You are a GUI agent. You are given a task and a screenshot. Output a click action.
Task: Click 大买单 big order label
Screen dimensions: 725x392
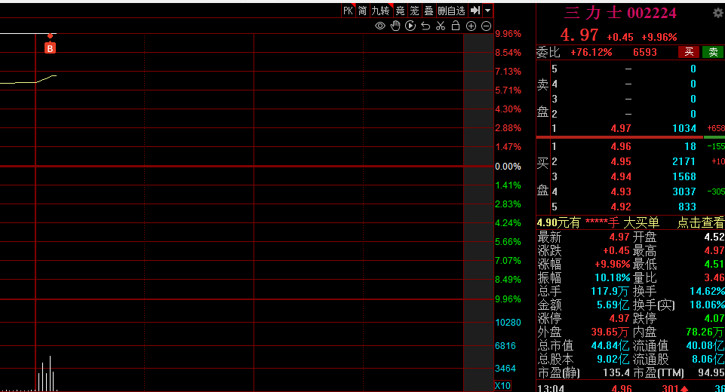point(641,223)
